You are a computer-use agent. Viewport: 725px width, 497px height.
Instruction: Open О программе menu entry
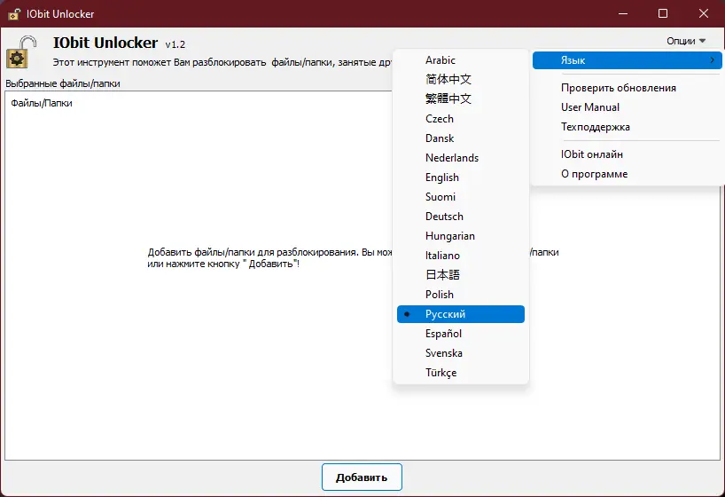pyautogui.click(x=627, y=174)
